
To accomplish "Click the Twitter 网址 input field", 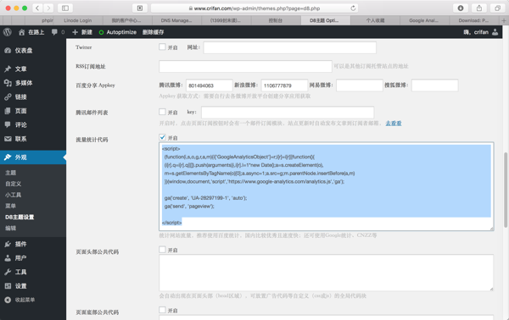I will 290,47.
